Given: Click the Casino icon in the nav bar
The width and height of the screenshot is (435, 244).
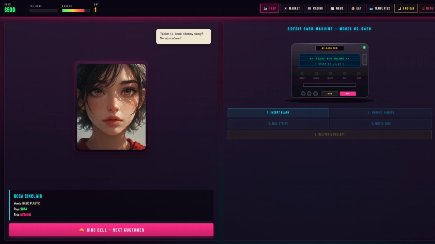Looking at the screenshot, I should click(310, 8).
